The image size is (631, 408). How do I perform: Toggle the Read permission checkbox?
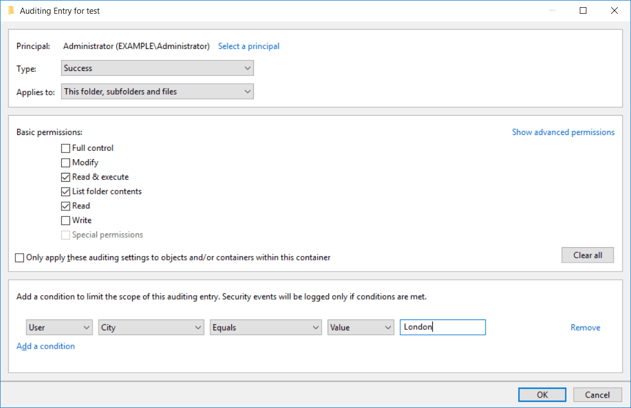pos(66,206)
